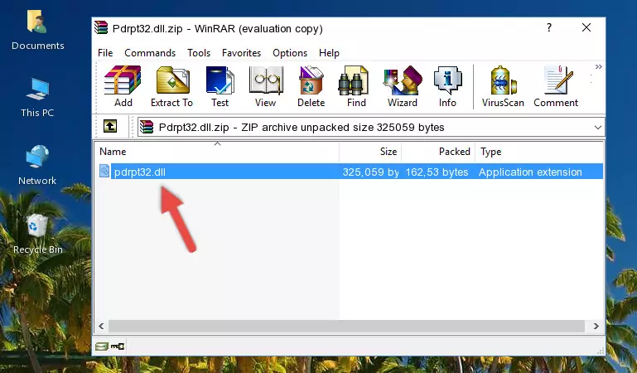Screen dimensions: 637x373
Task: Show archive Info
Action: (447, 86)
